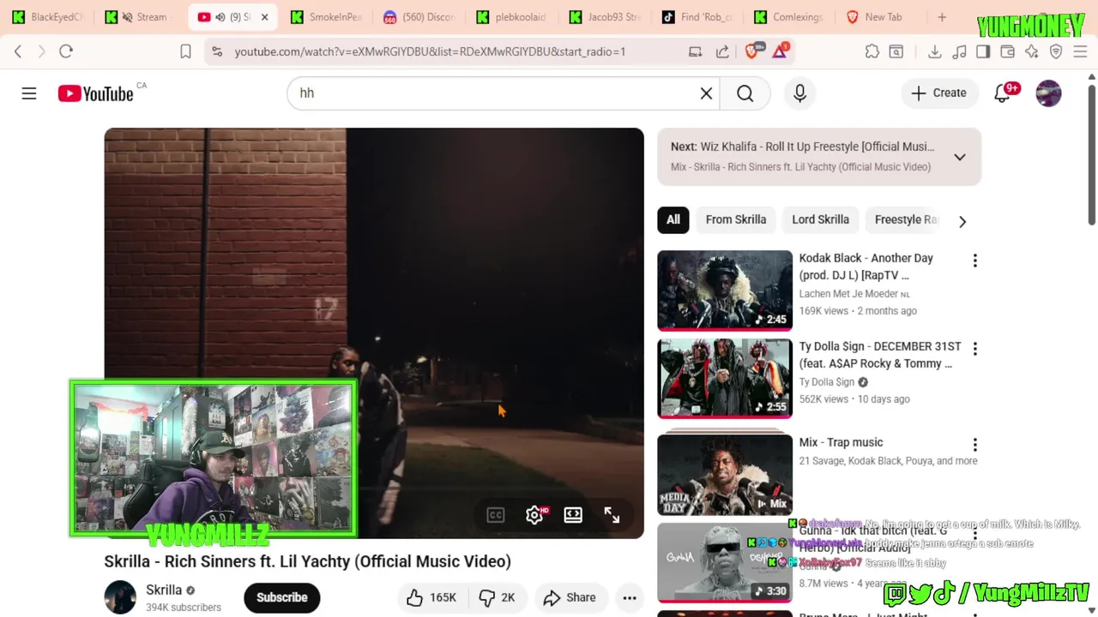Screen dimensions: 1098x617
Task: Open Brave Rewards triangle icon
Action: point(780,51)
